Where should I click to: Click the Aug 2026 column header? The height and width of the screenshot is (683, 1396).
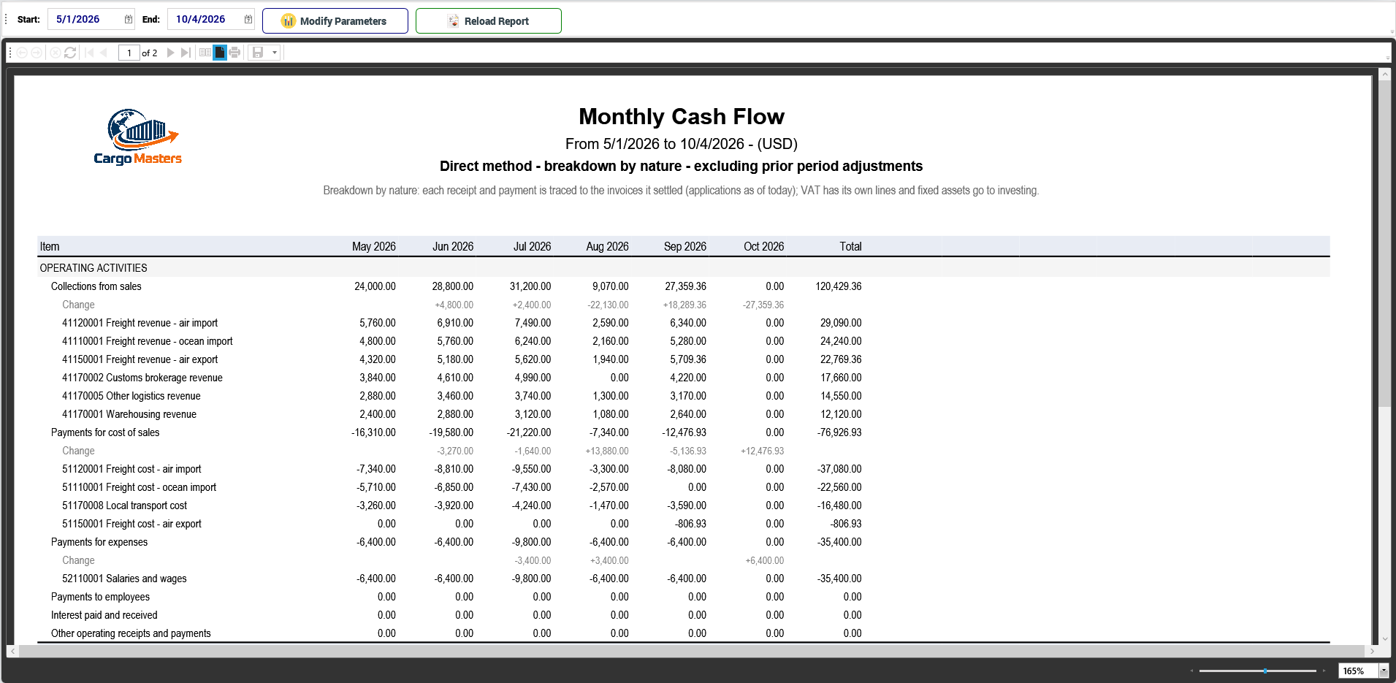click(x=607, y=247)
